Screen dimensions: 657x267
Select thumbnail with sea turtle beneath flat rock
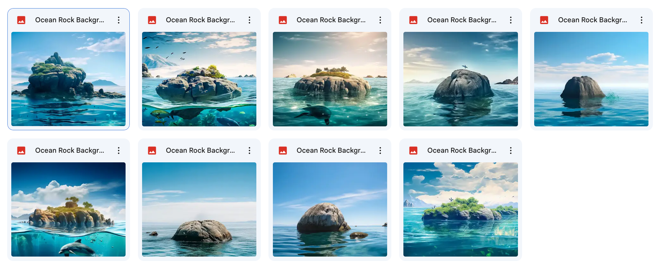330,79
